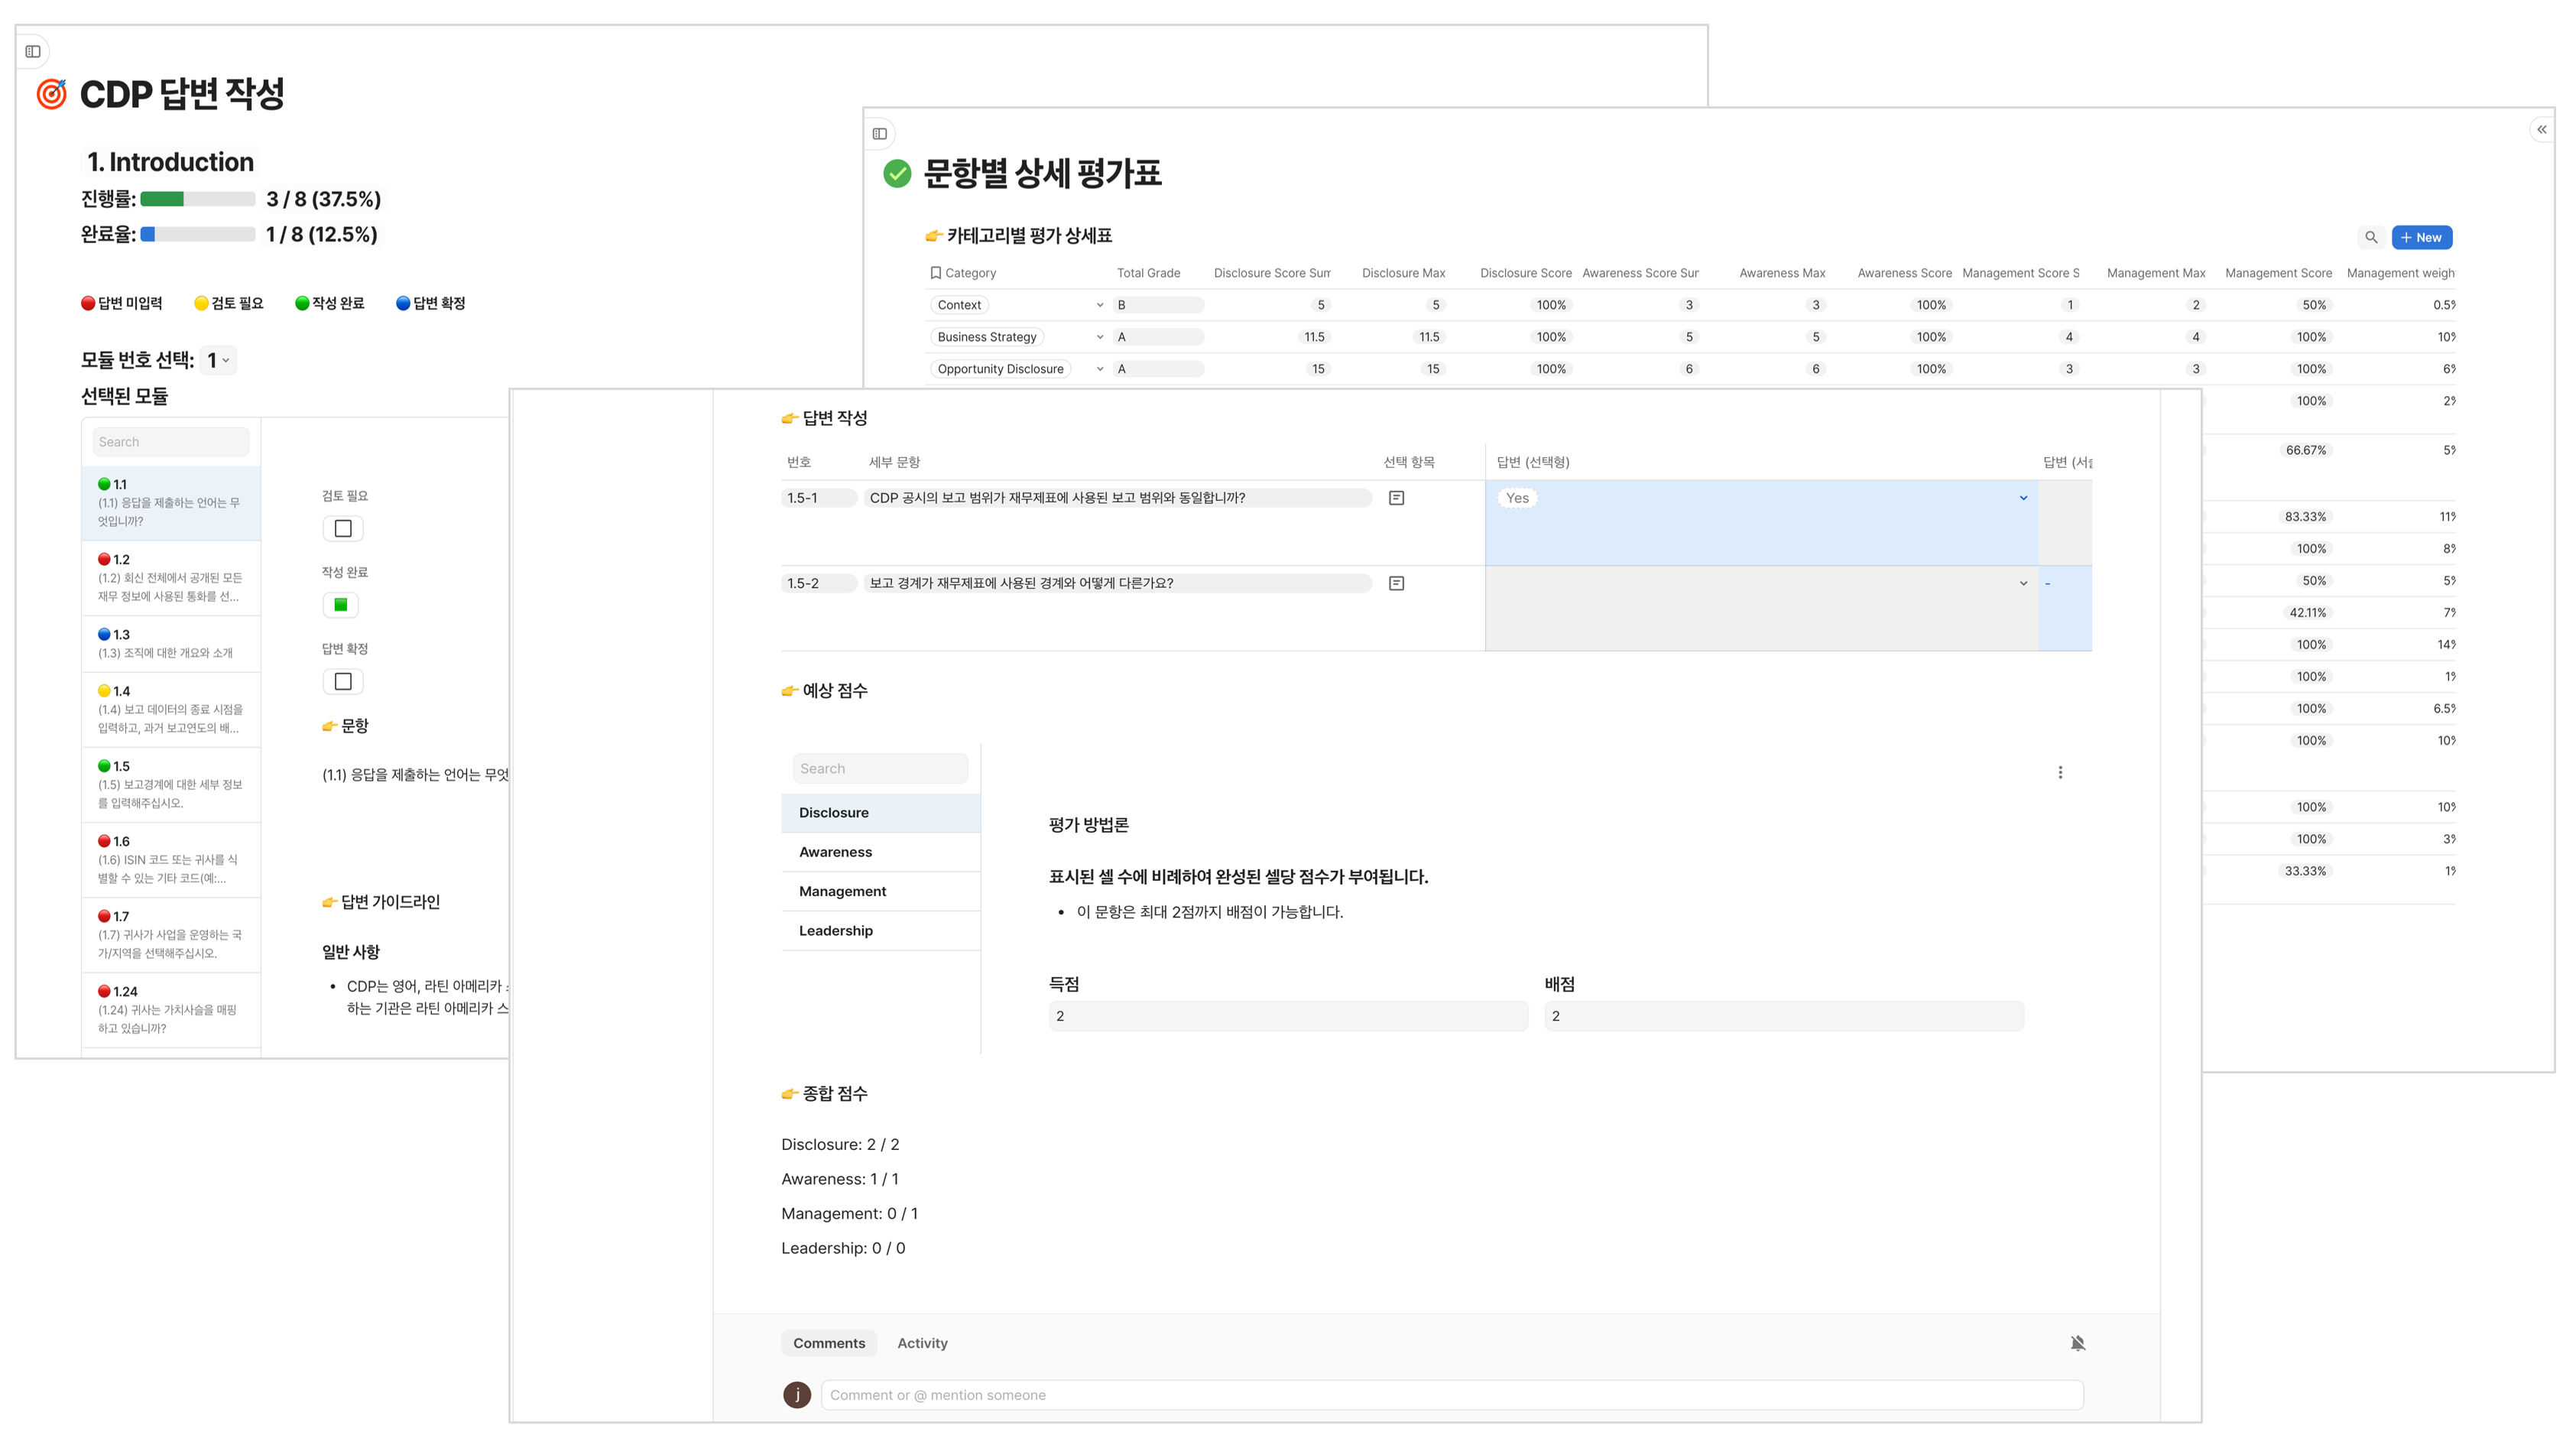This screenshot has width=2576, height=1455.
Task: Click the blue New button
Action: [x=2421, y=238]
